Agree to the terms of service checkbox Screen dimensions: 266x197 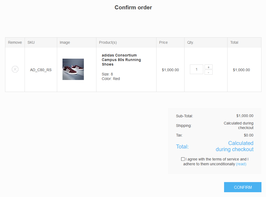183,159
